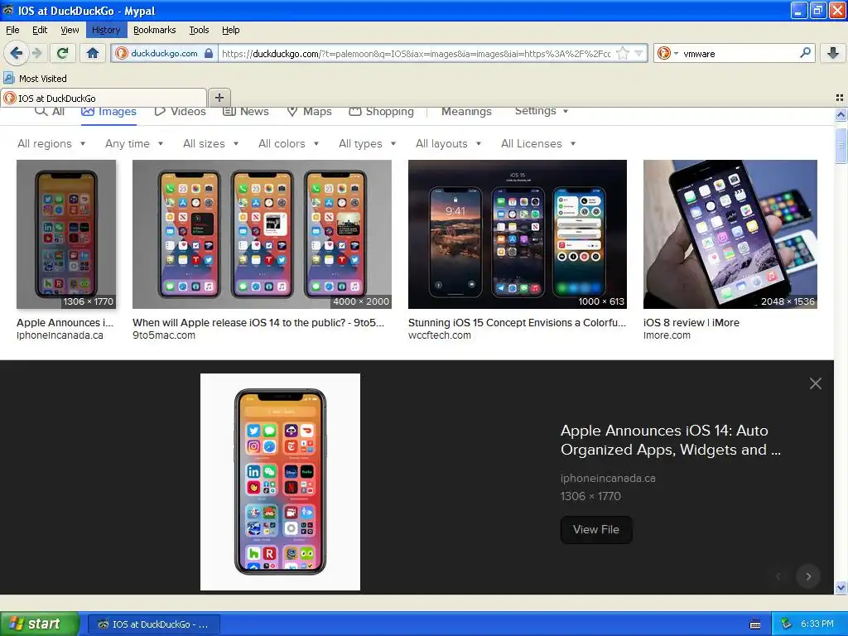The width and height of the screenshot is (848, 636).
Task: Click the search magnifier icon in search box
Action: 805,52
